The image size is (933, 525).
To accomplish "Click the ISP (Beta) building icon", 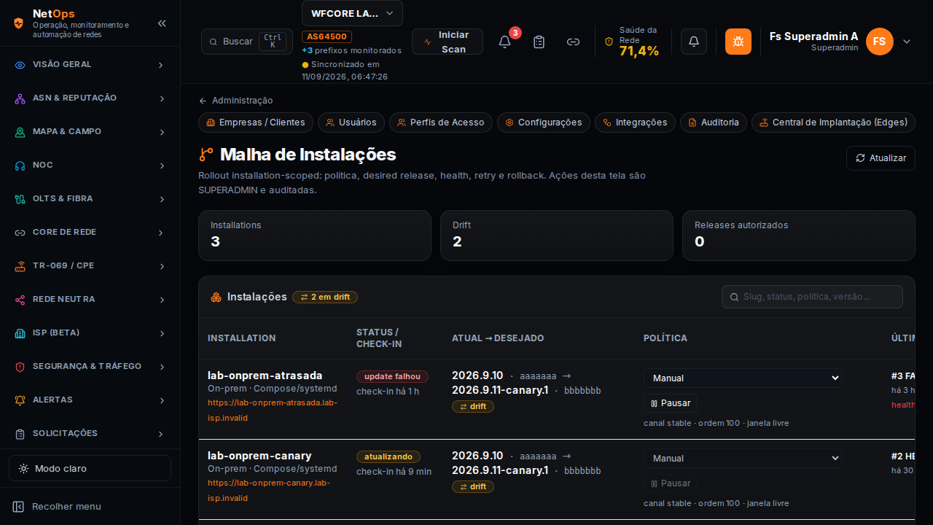I will click(x=20, y=333).
